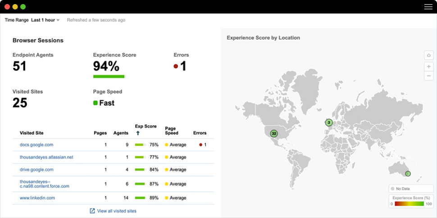Click the Visited Site column header
Viewport: 437px width, 218px height.
[x=32, y=133]
